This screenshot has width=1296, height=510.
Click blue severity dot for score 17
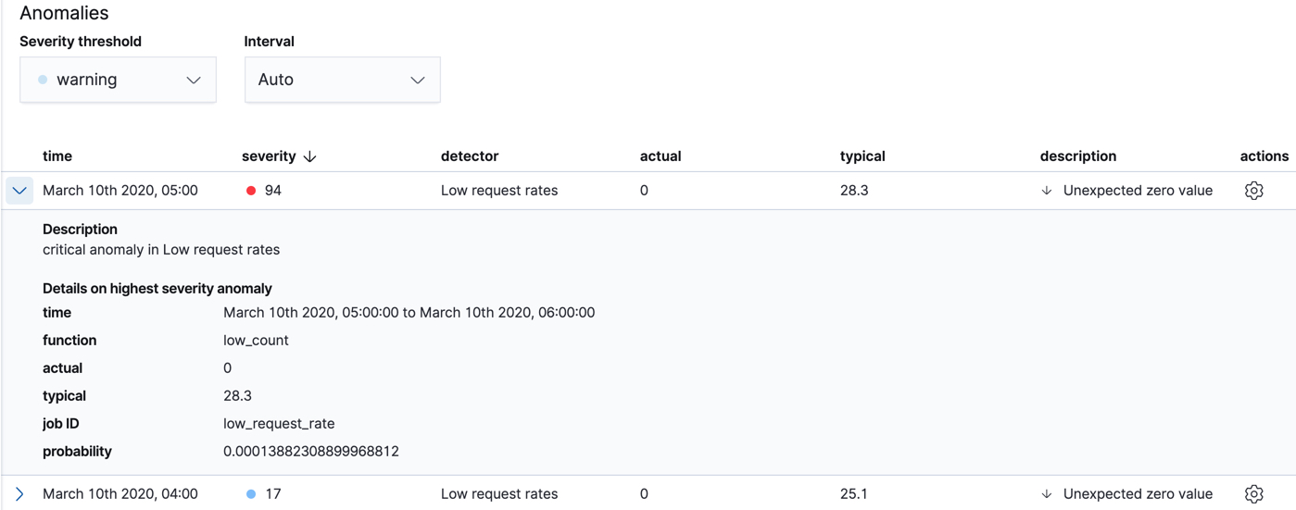click(x=251, y=494)
